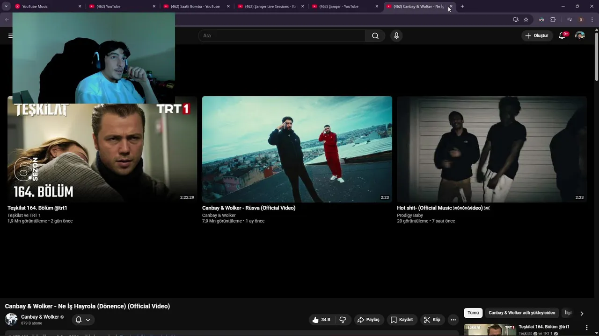599x336 pixels.
Task: Bookmark this page with star icon
Action: 526,20
